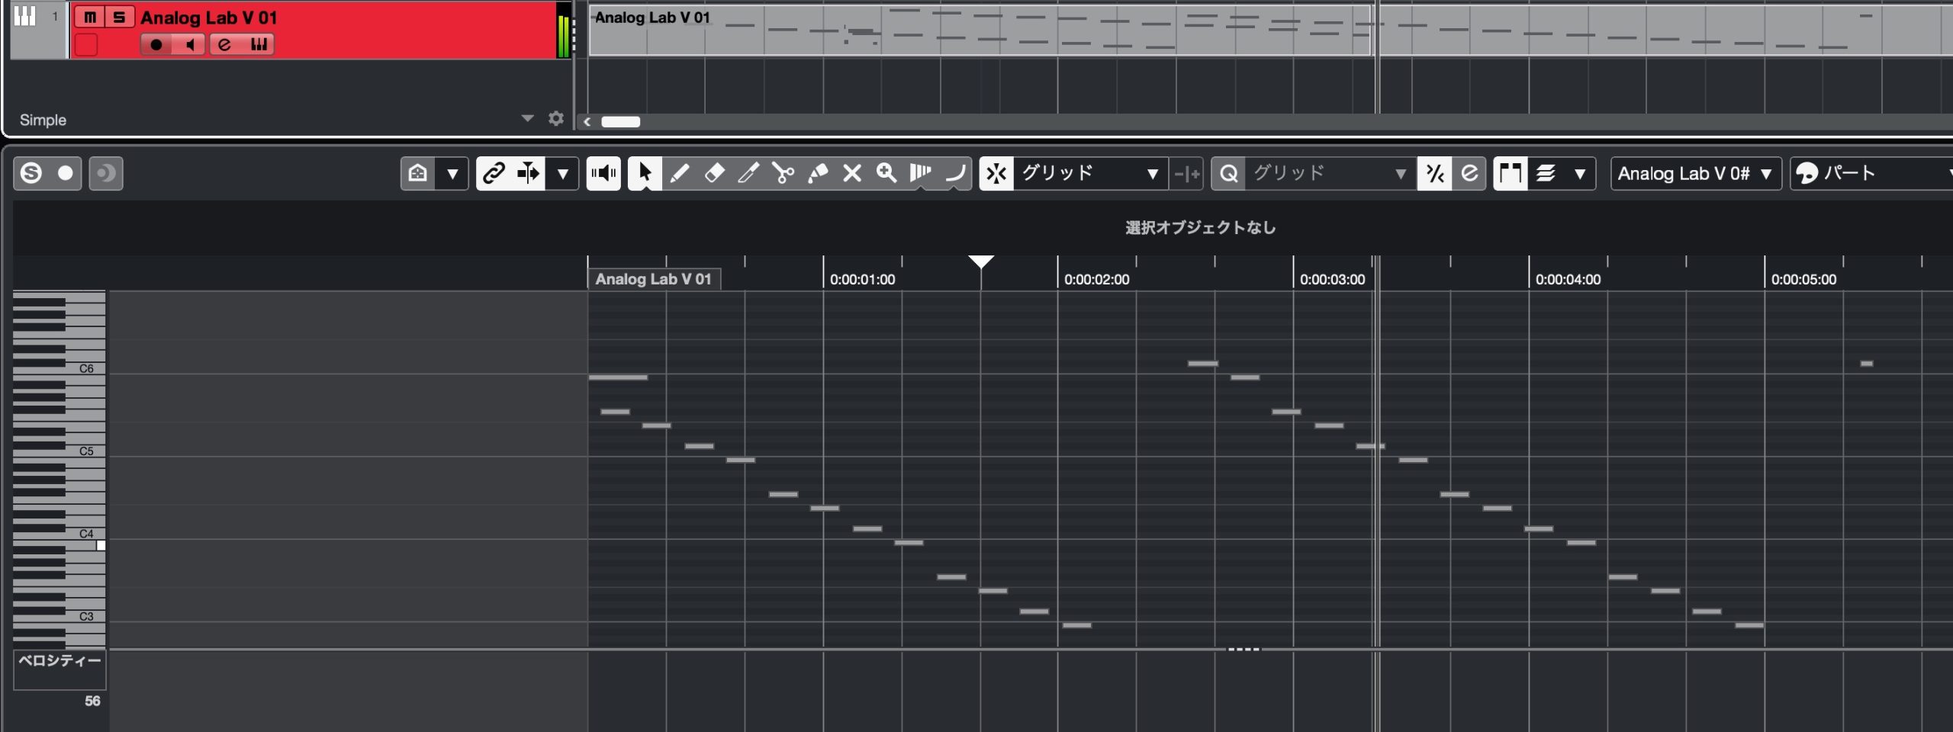The height and width of the screenshot is (732, 1953).
Task: Click the empty red square on the track
Action: pos(86,44)
